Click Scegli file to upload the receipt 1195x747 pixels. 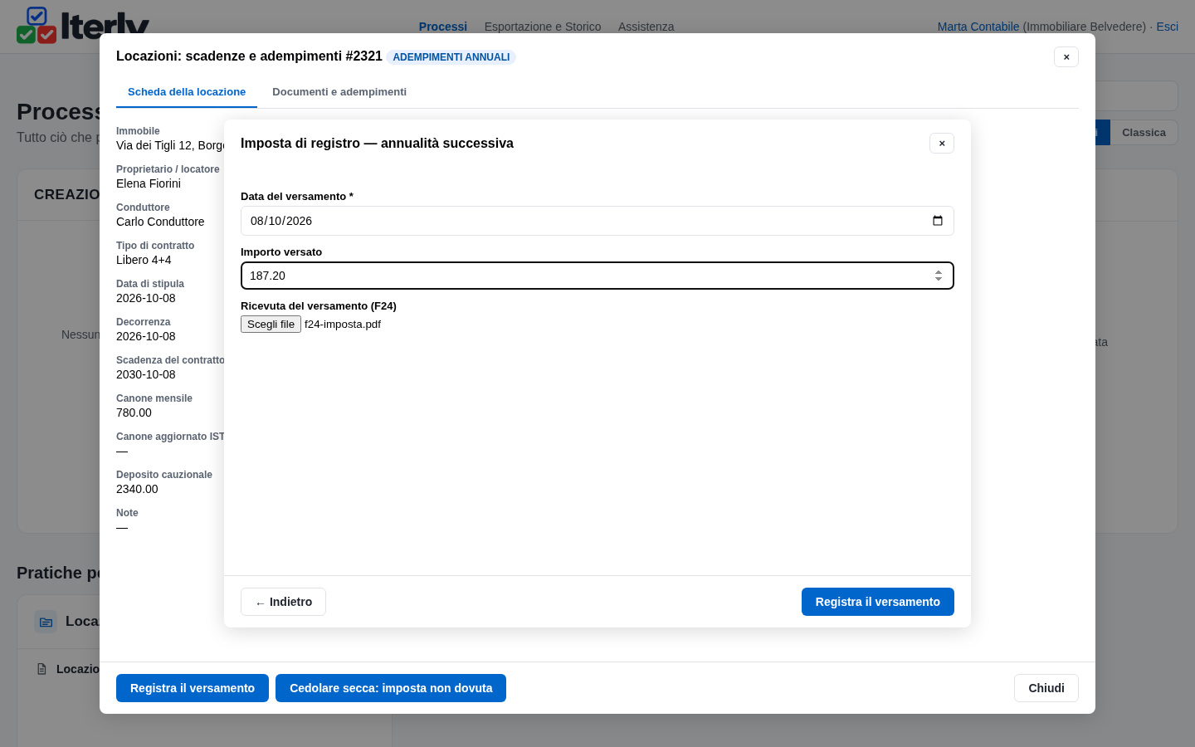coord(271,325)
